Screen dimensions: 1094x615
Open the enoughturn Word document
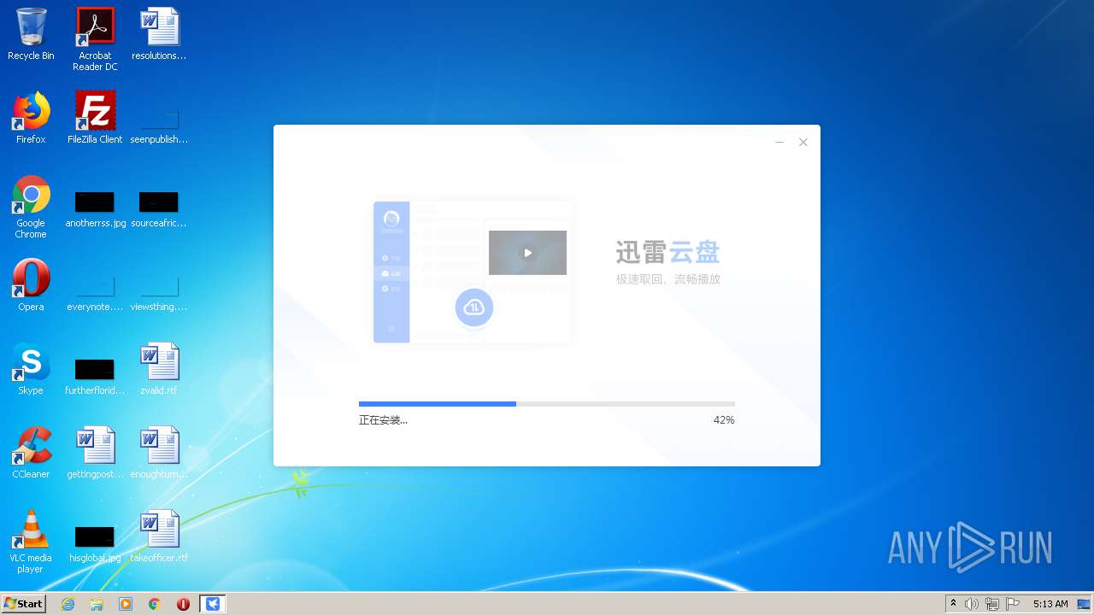point(159,453)
